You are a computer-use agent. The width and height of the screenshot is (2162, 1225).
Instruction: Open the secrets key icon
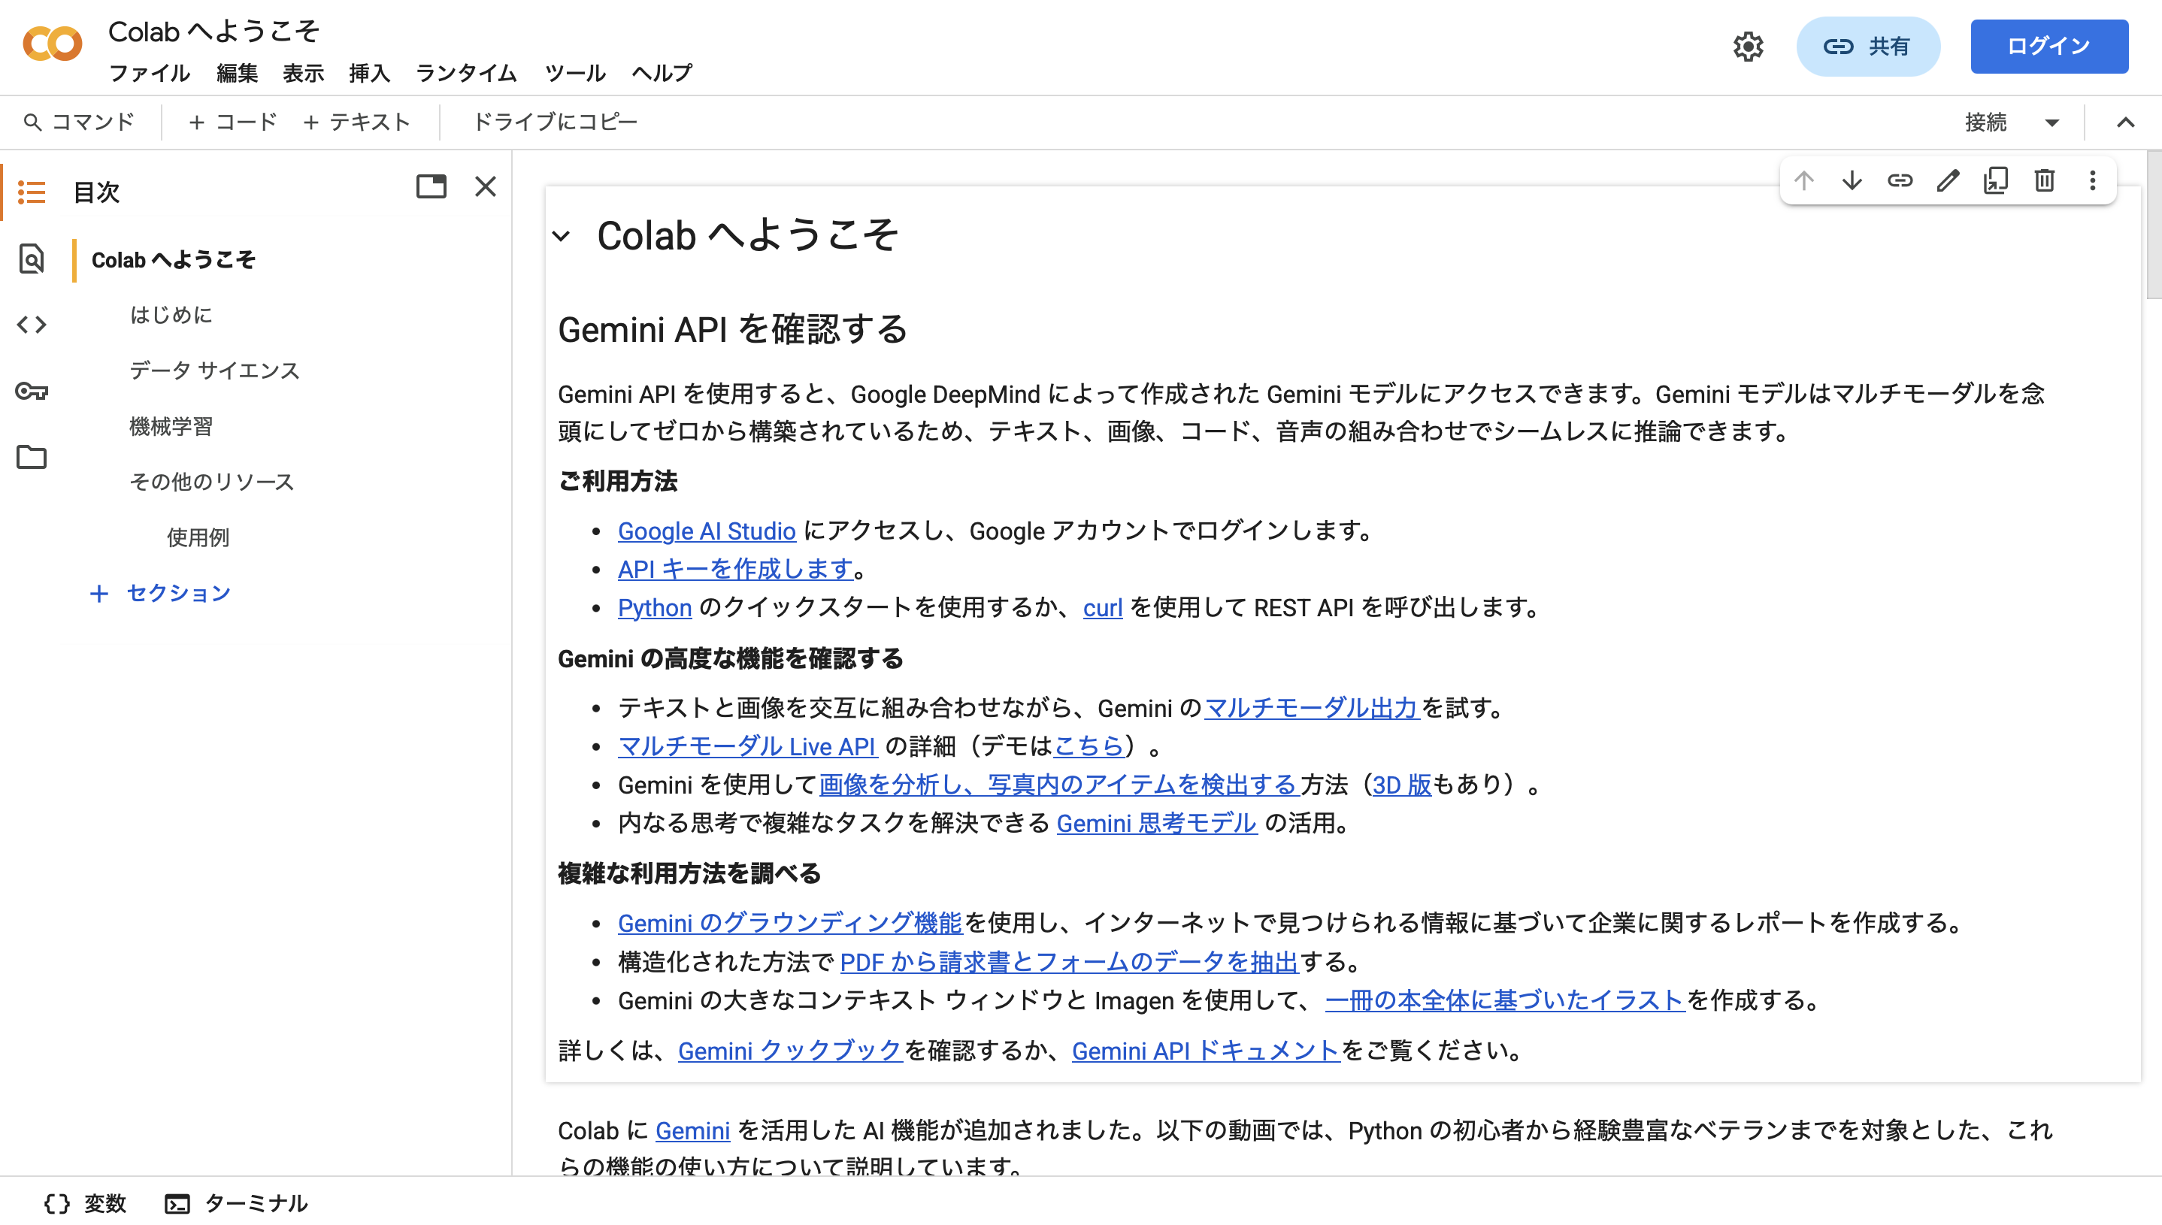click(x=32, y=392)
